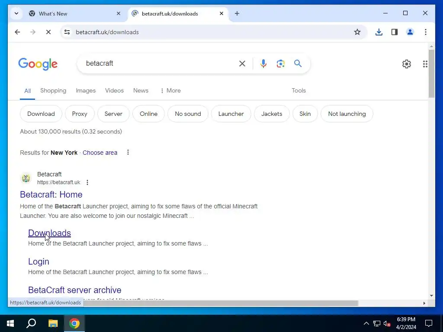Apply the Launcher filter chip

point(231,114)
